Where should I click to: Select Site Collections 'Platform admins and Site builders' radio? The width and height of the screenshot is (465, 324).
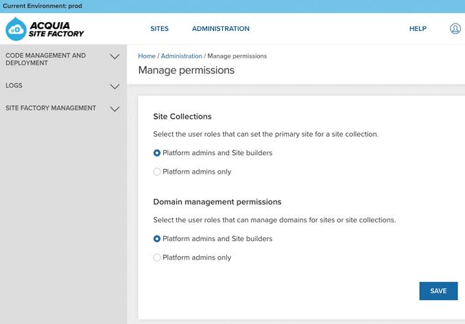(x=157, y=153)
